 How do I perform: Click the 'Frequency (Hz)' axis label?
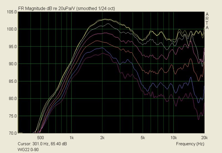(x=190, y=144)
